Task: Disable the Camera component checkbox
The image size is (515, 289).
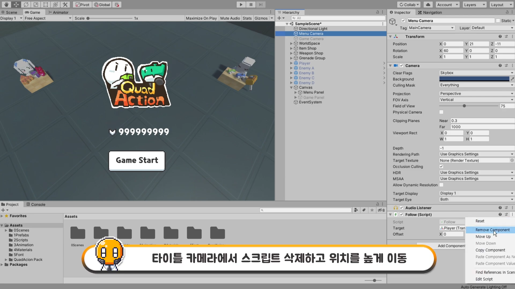Action: tap(402, 66)
